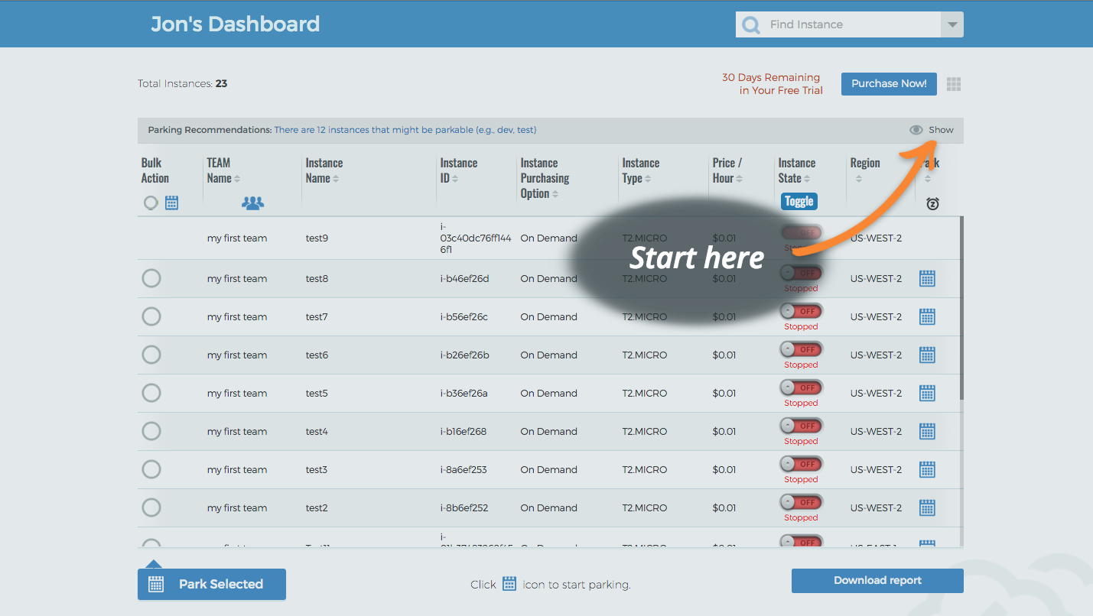Screen dimensions: 1093x616
Task: Click the team group icon under TEAM Name
Action: [252, 203]
